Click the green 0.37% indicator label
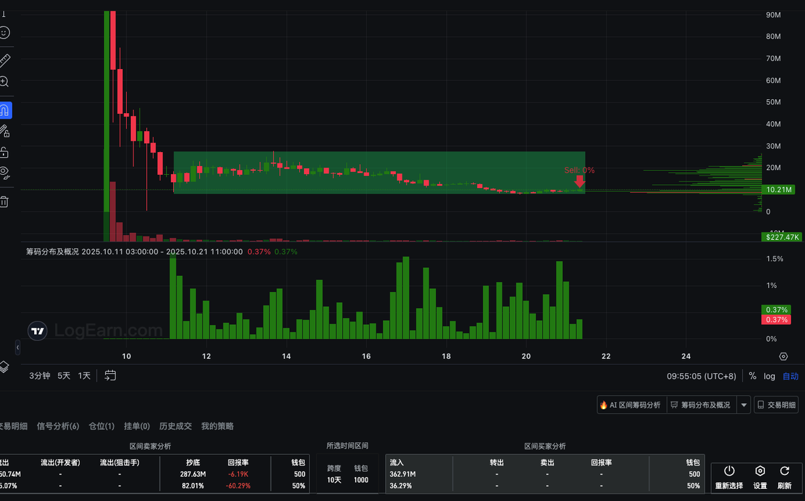The image size is (805, 501). pos(775,309)
